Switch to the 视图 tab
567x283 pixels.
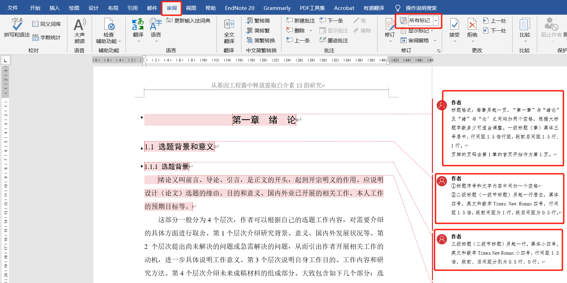click(x=191, y=8)
